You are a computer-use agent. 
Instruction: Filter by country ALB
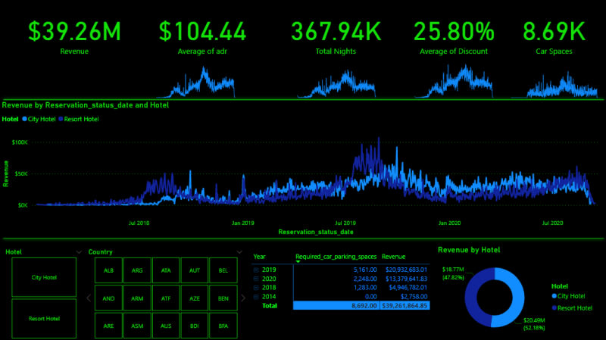tap(108, 270)
